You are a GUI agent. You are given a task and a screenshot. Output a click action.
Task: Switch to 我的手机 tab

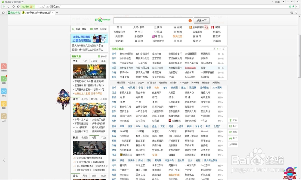click(14, 13)
